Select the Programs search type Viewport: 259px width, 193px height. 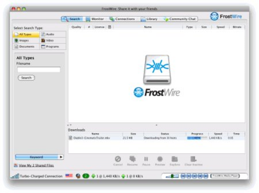pos(53,47)
